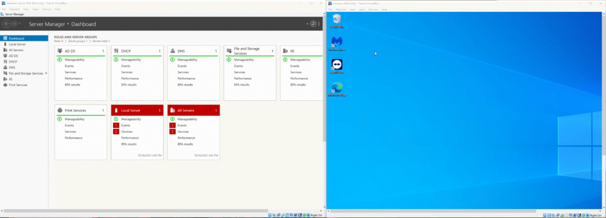Open Performance in the Print Services tile
This screenshot has width=606, height=218.
click(73, 138)
